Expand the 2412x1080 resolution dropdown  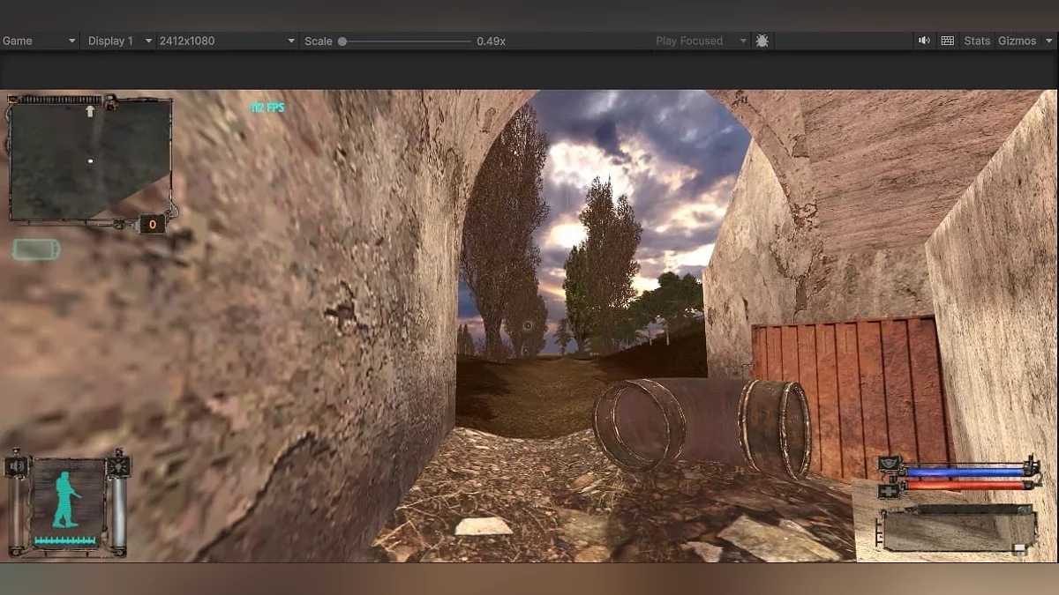point(226,41)
